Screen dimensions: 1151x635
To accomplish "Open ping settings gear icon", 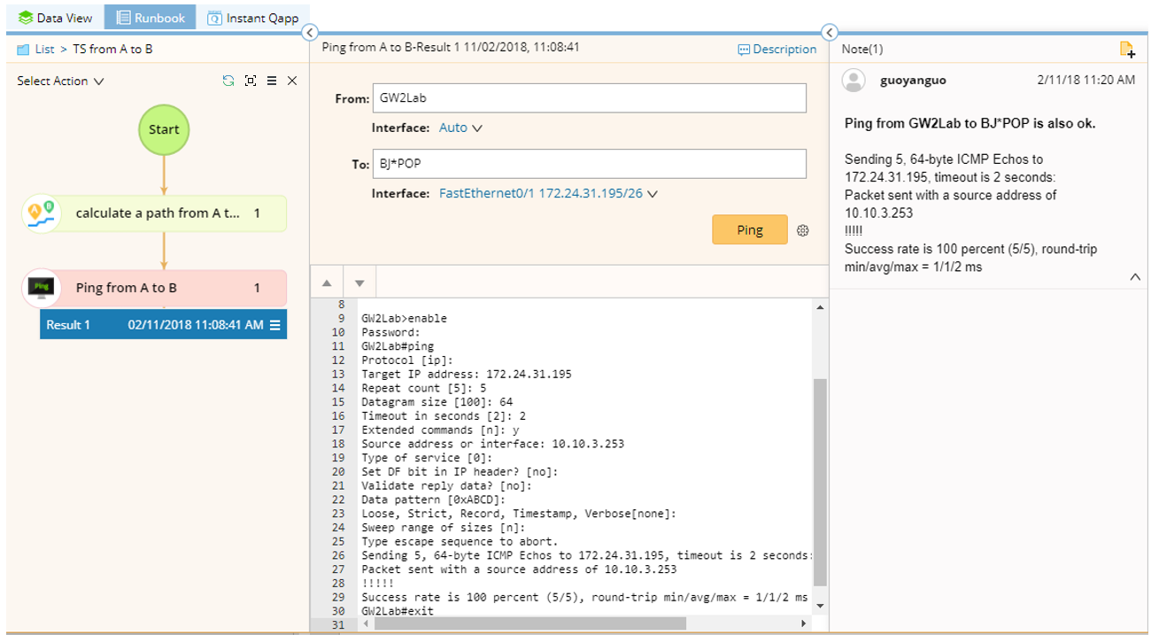I will click(x=803, y=230).
